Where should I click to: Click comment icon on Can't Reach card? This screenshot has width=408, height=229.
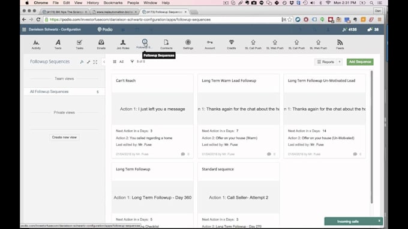coord(183,154)
